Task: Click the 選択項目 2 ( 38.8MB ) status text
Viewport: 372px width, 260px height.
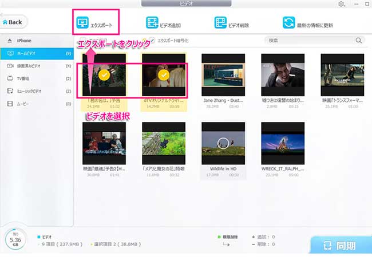Action: click(x=117, y=244)
